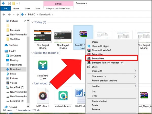Choose Extract Here in context menu
The width and height of the screenshot is (152, 114).
click(111, 58)
